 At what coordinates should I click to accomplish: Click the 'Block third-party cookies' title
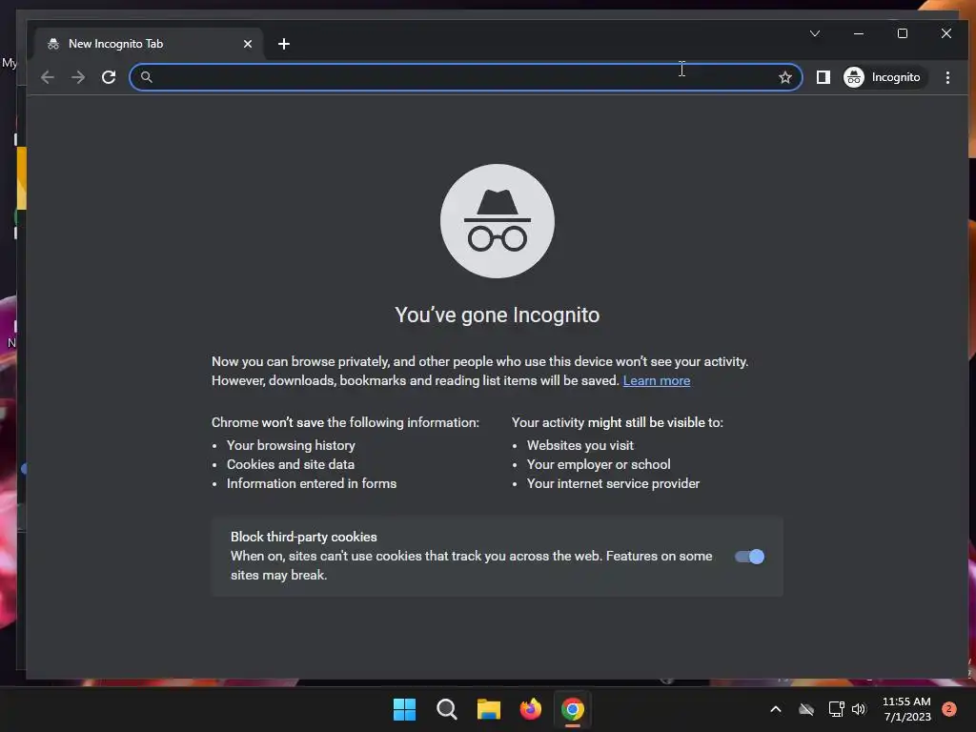304,537
